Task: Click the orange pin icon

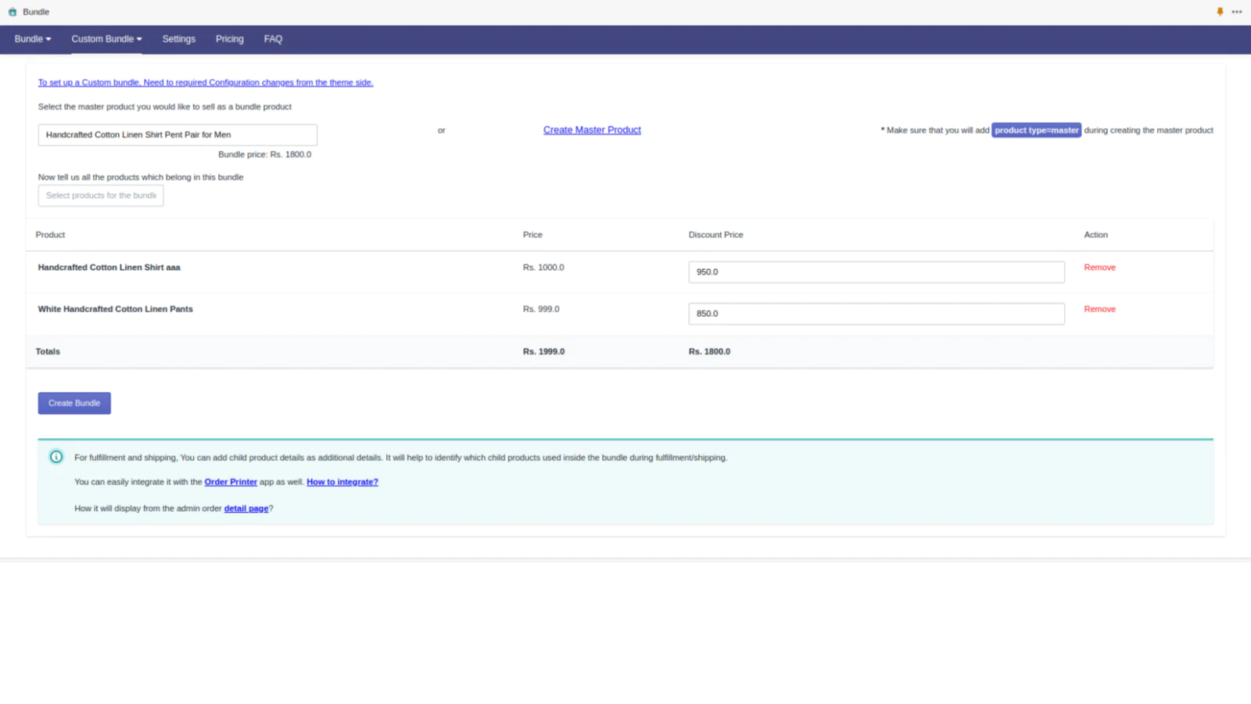Action: 1220,12
